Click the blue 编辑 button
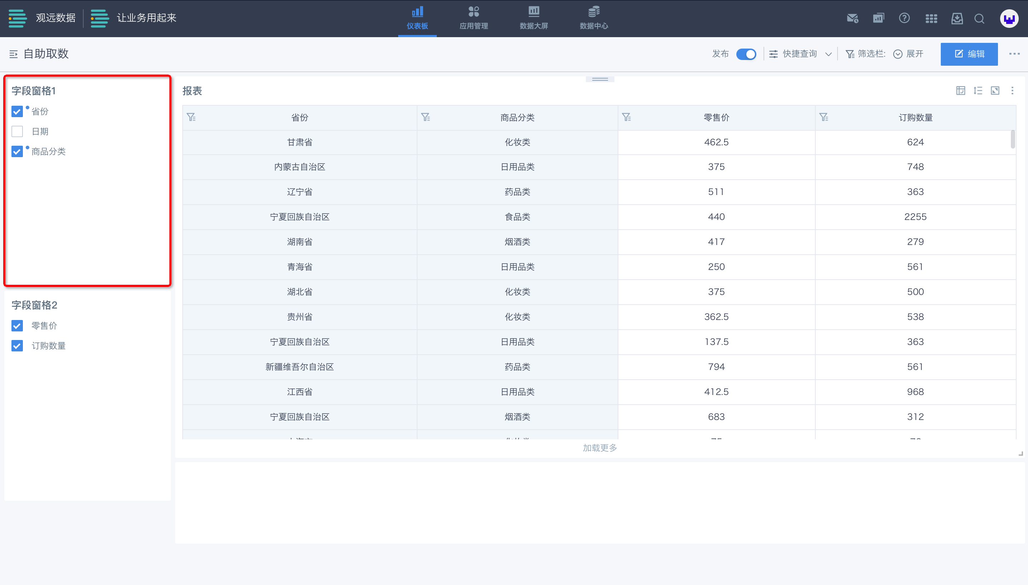The image size is (1028, 585). point(969,54)
